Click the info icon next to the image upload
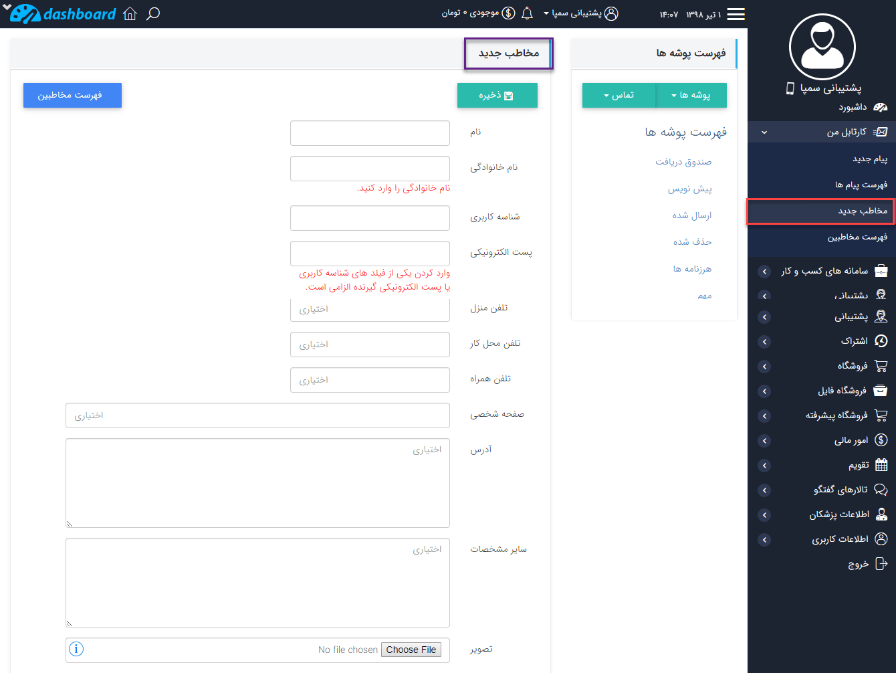Viewport: 896px width, 673px height. coord(76,649)
